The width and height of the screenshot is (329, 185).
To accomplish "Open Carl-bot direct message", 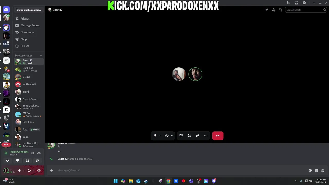I will (29, 69).
